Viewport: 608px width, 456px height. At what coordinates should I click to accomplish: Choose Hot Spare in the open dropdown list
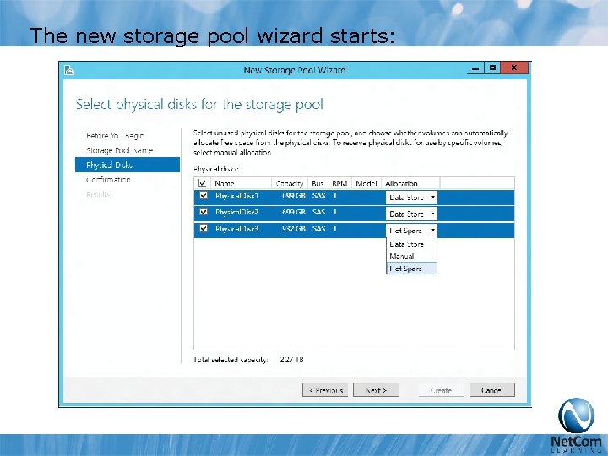point(411,269)
